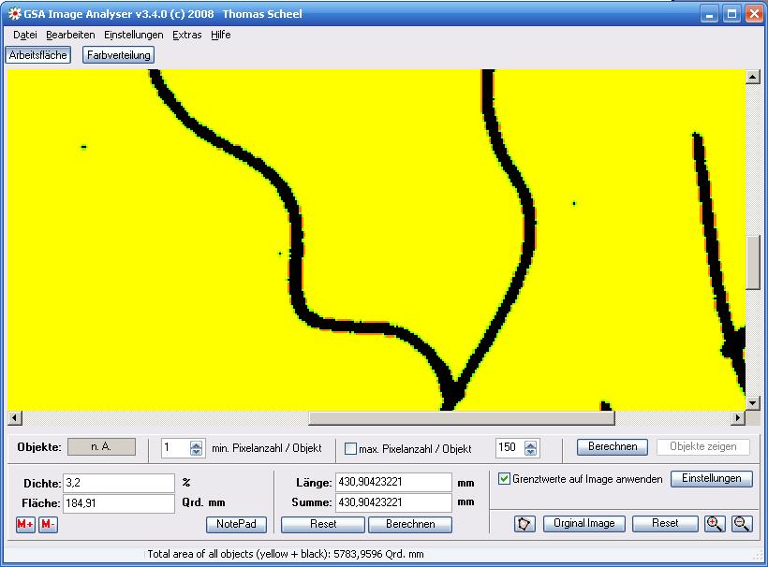Screen dimensions: 768x567
Task: Click the vertical scrollbar thumb
Action: (753, 263)
